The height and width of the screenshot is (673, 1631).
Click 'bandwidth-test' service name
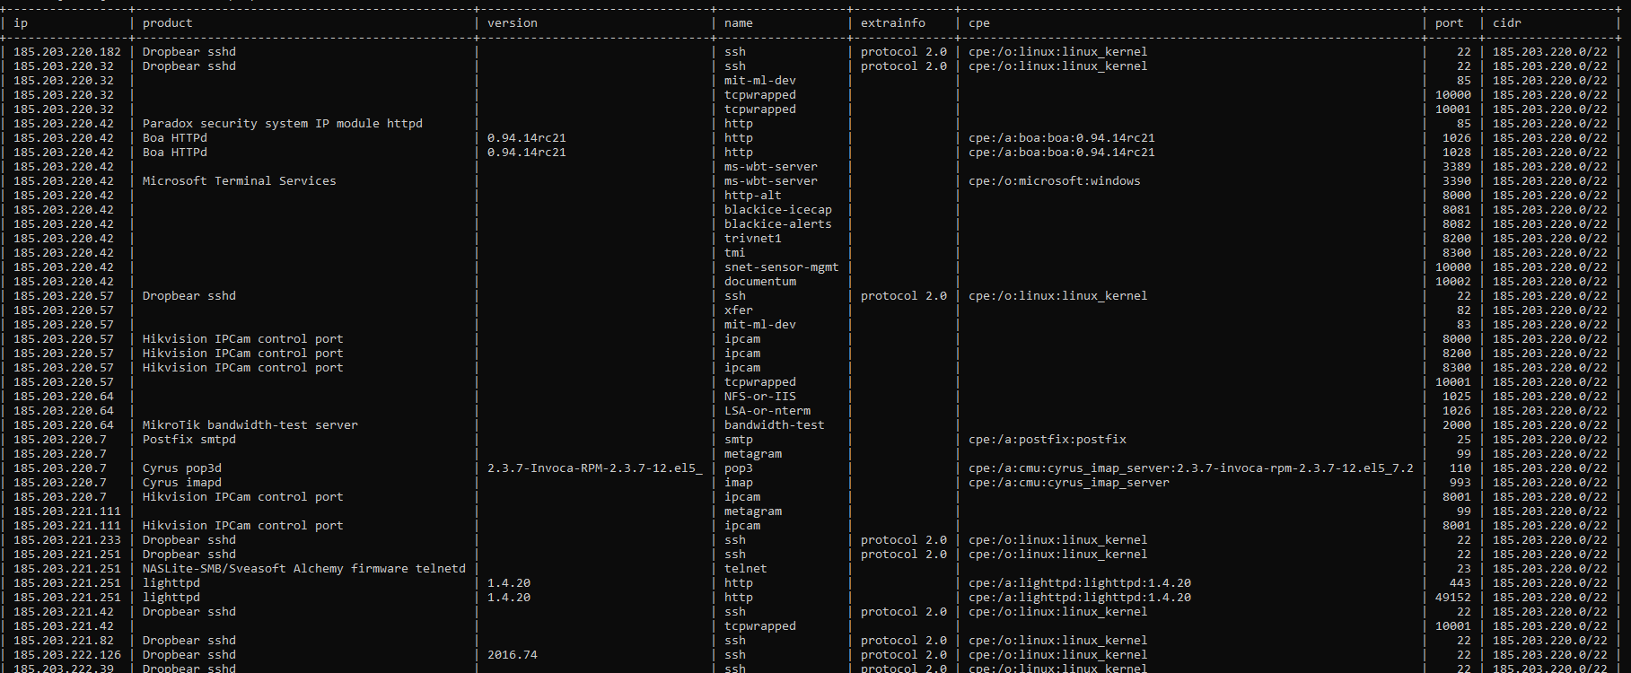pyautogui.click(x=775, y=425)
